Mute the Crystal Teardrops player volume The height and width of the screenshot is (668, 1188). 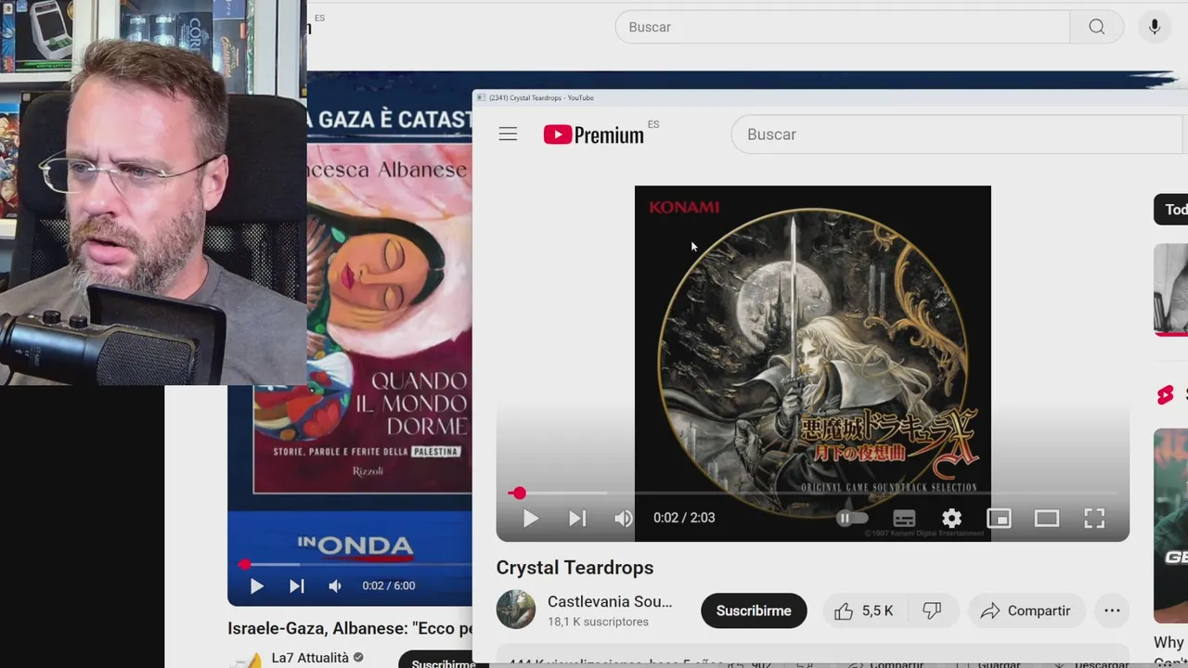[624, 519]
